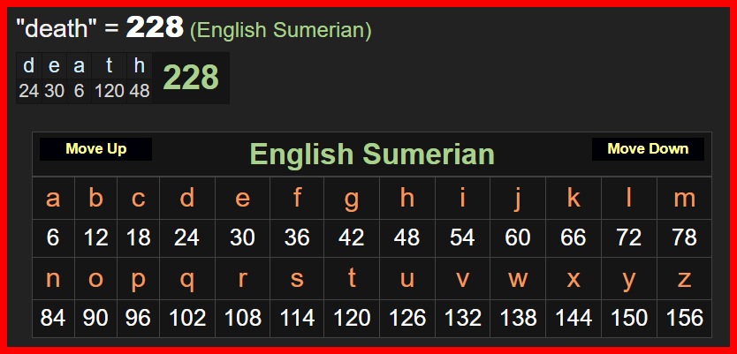Click the letter 'j' cell
737x354 pixels.
pos(518,198)
